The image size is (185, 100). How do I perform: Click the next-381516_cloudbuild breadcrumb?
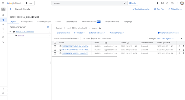pyautogui.click(x=77, y=28)
